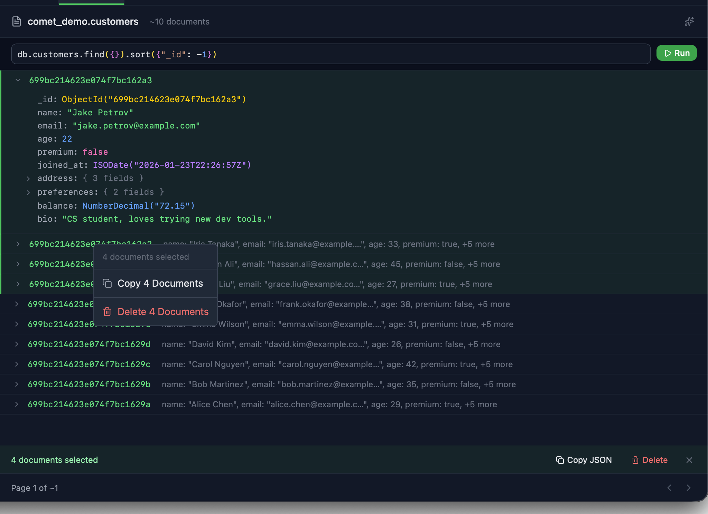Select the Bob Martinez document row
708x514 pixels.
pyautogui.click(x=339, y=384)
